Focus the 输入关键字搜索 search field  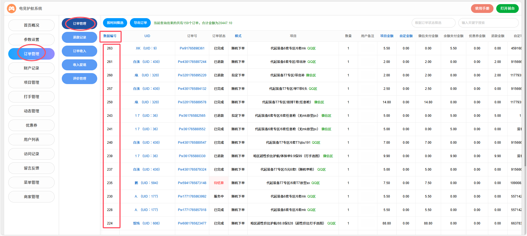click(x=488, y=23)
